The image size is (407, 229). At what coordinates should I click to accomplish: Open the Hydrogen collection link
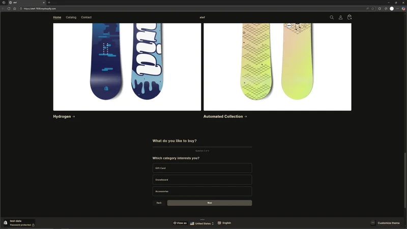click(x=64, y=117)
